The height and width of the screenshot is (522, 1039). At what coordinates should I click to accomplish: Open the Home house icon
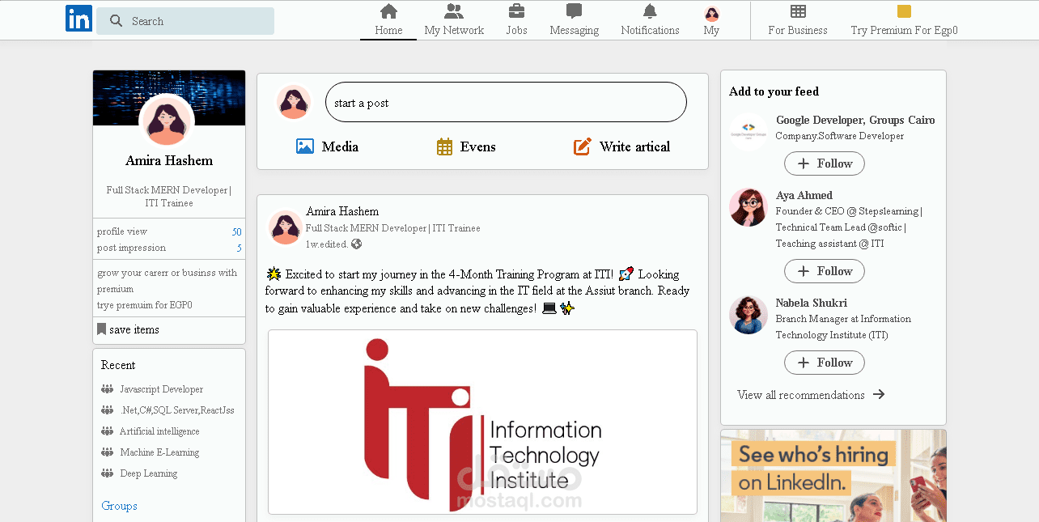(388, 11)
